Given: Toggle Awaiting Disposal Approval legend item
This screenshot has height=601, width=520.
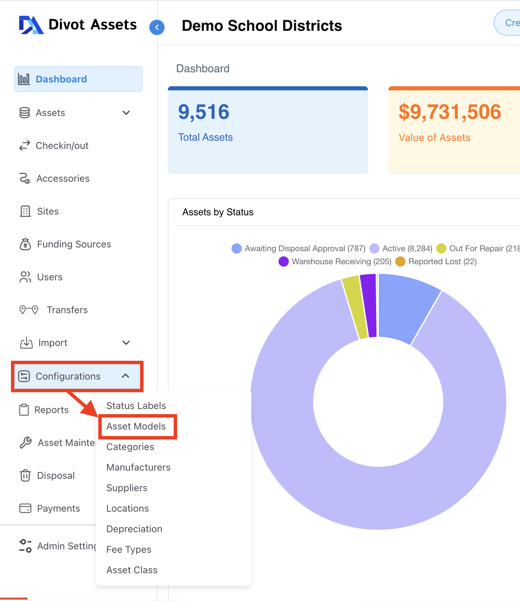Looking at the screenshot, I should [x=298, y=248].
